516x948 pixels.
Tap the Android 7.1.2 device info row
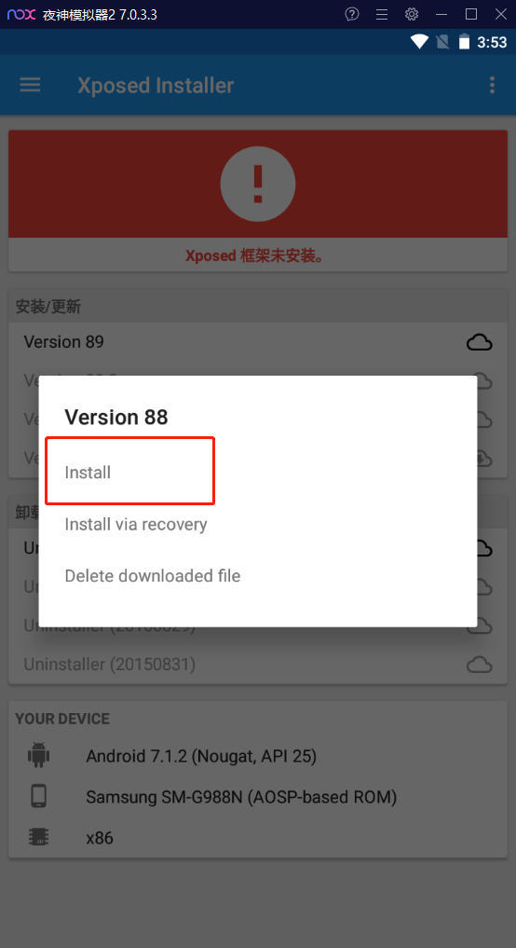(257, 756)
